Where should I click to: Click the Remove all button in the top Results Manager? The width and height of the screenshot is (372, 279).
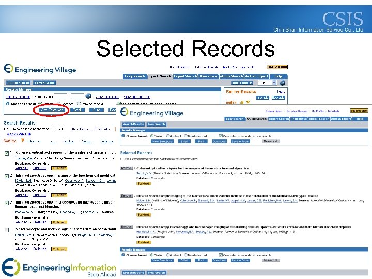click(x=271, y=141)
